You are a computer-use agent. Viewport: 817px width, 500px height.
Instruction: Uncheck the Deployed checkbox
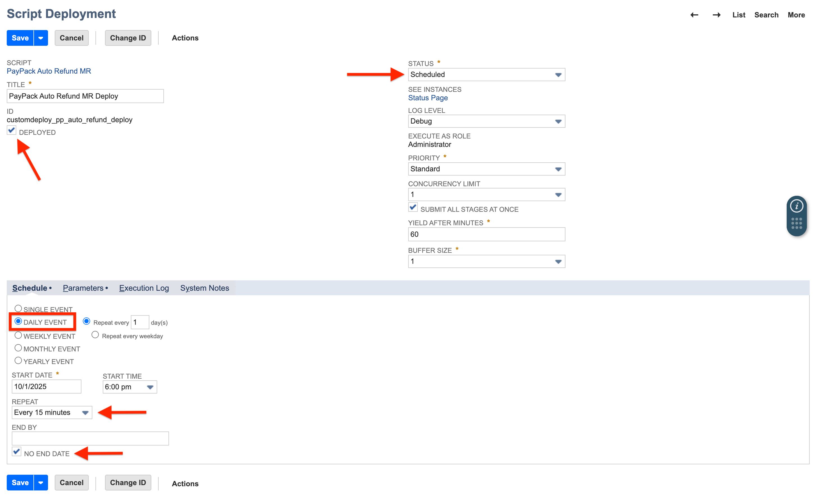(x=11, y=130)
